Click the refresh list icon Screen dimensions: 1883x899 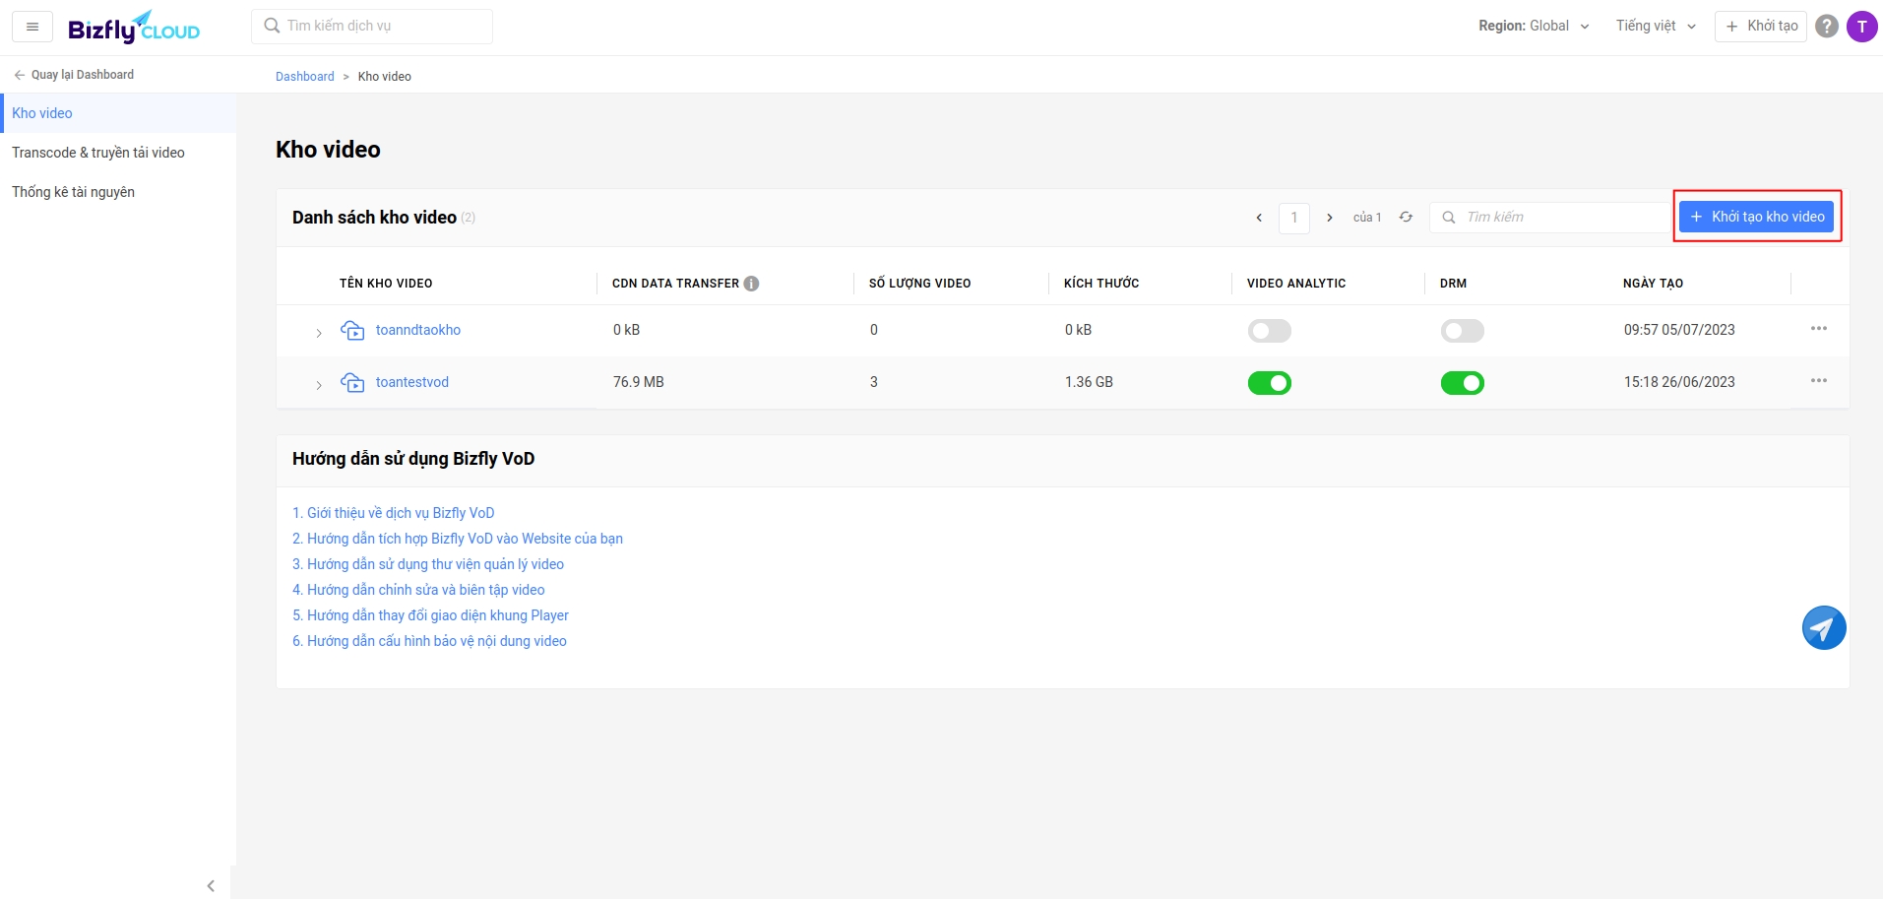(1406, 217)
